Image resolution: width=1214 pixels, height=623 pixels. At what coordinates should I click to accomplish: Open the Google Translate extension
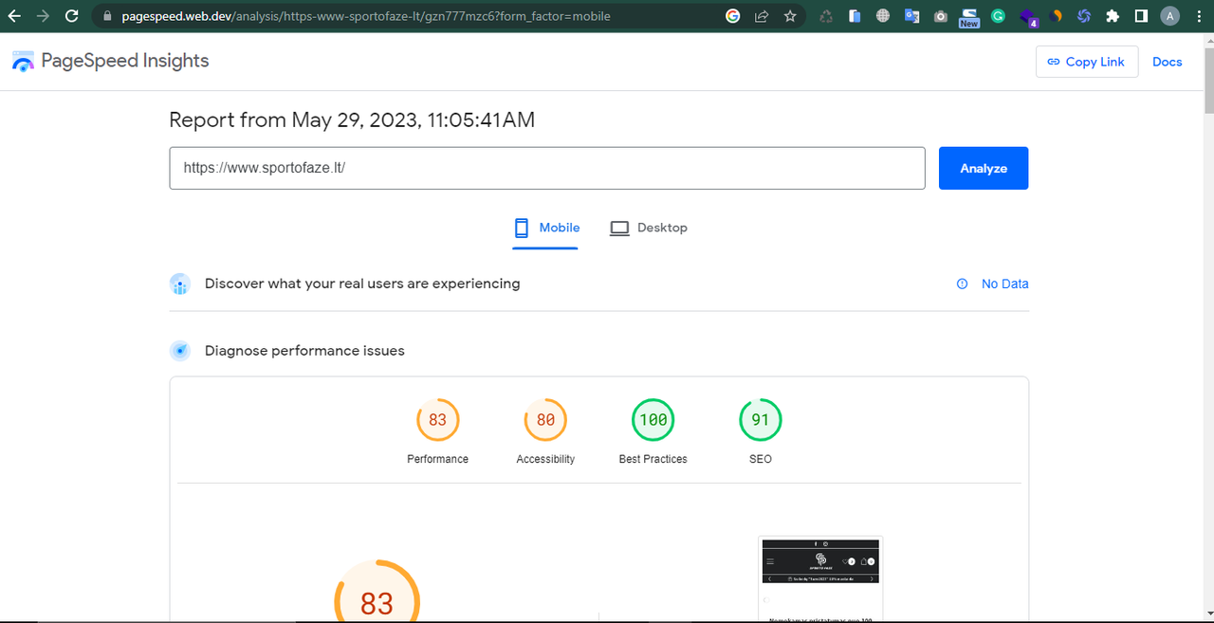point(911,16)
